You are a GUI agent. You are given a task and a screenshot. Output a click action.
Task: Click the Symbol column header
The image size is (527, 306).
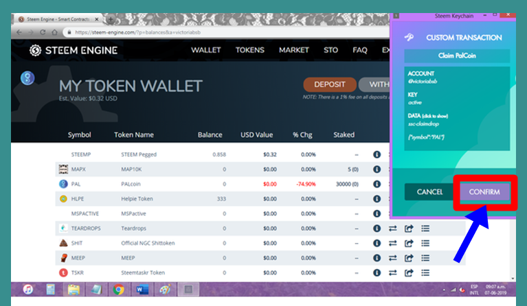click(79, 135)
